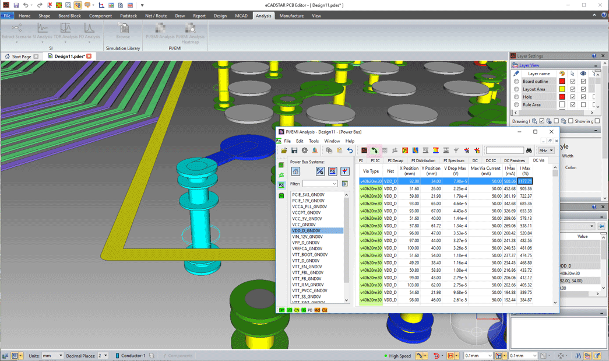Viewport: 609px width, 361px height.
Task: Open the MHz frequency unit dropdown
Action: [546, 150]
